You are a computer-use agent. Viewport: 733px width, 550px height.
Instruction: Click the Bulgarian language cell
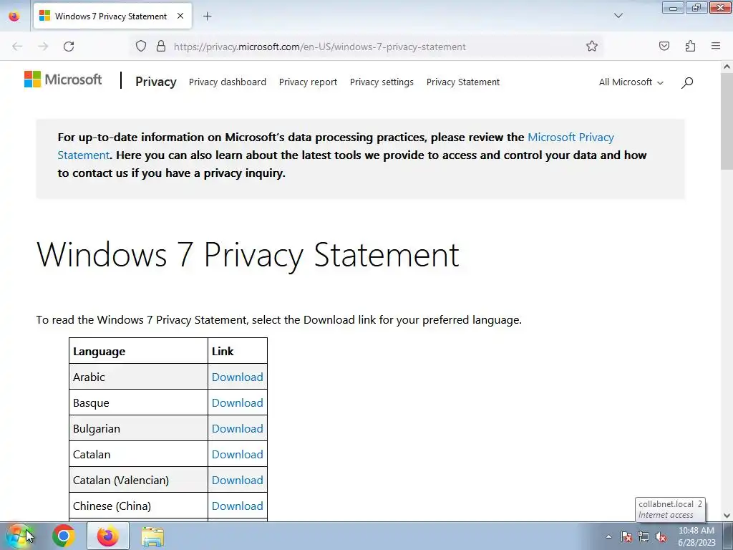click(x=138, y=428)
